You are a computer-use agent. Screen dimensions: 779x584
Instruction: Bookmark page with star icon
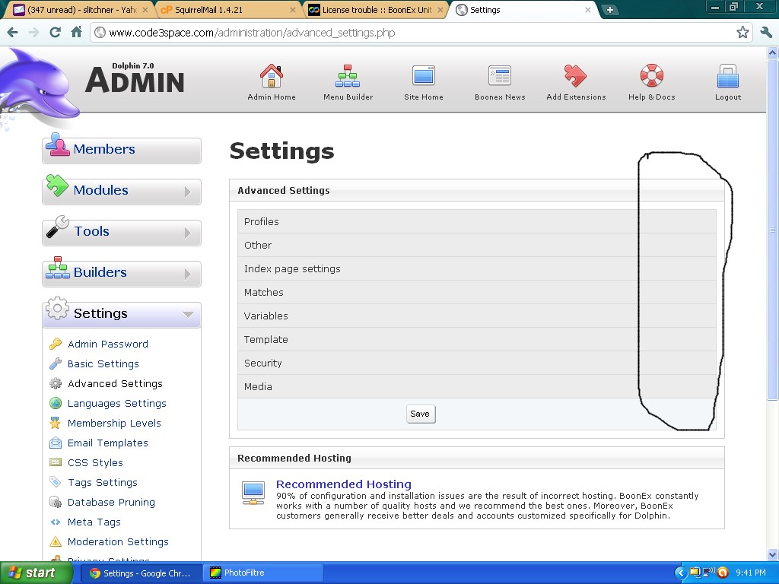(742, 32)
